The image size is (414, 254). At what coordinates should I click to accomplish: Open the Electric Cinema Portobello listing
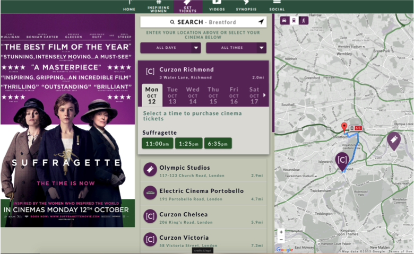pos(203,194)
